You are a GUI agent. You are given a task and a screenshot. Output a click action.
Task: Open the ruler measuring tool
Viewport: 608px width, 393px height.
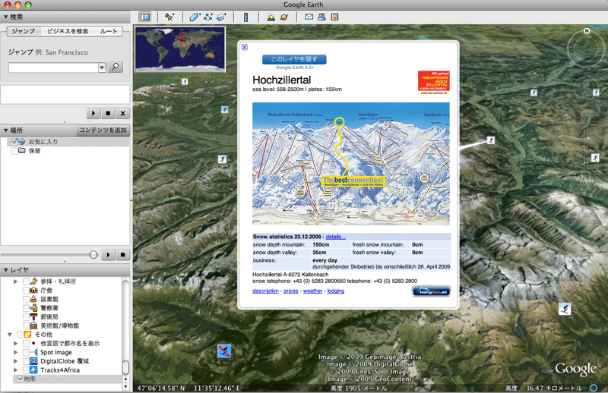(x=245, y=17)
